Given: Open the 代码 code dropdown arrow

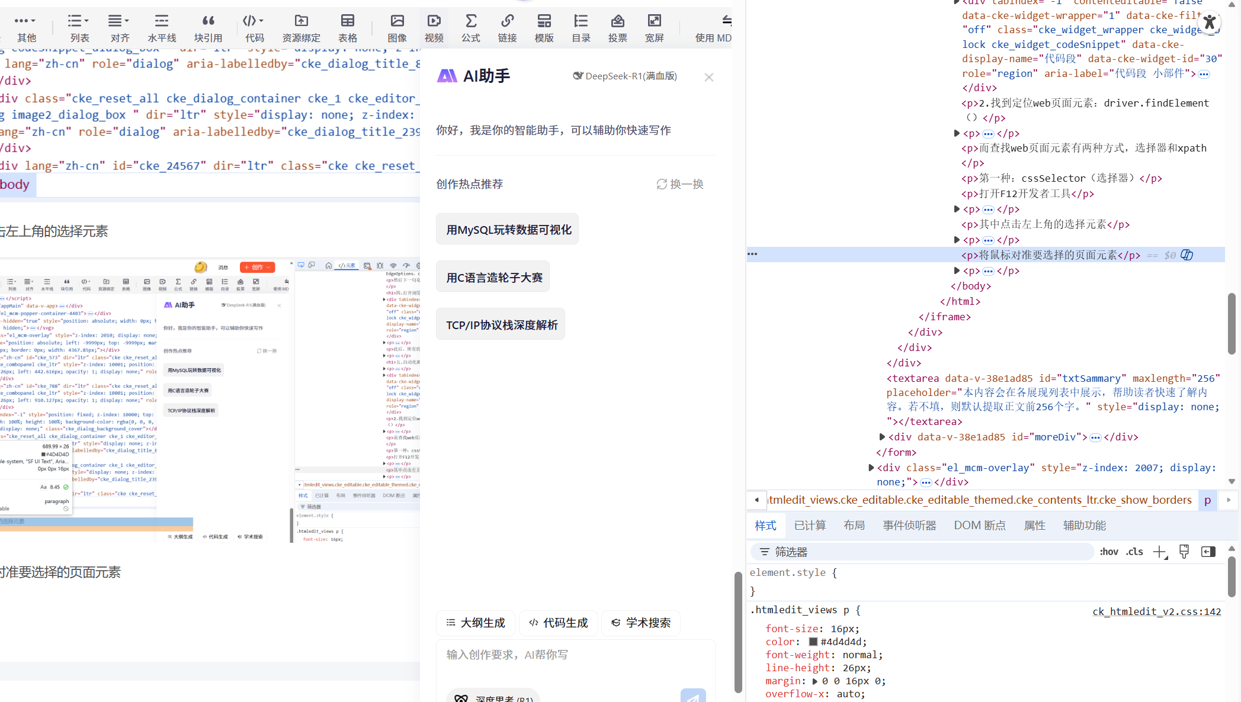Looking at the screenshot, I should pyautogui.click(x=261, y=21).
